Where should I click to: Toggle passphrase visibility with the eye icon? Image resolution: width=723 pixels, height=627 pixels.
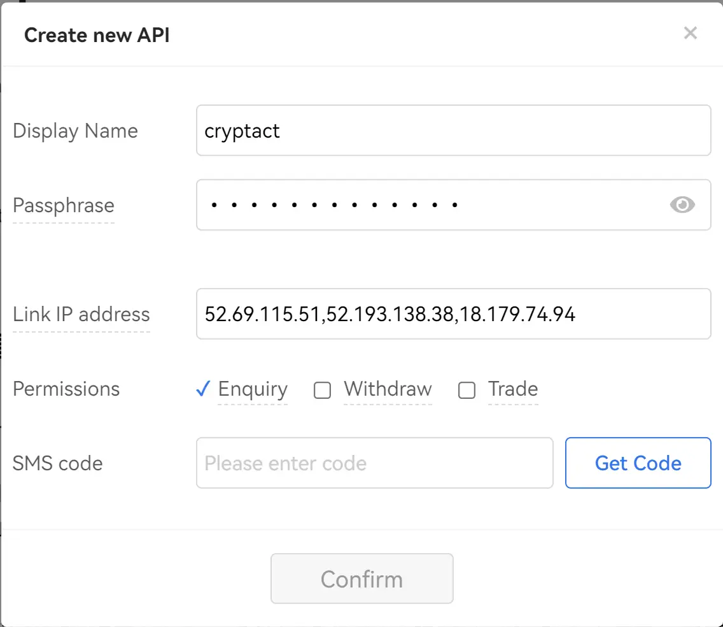(682, 205)
